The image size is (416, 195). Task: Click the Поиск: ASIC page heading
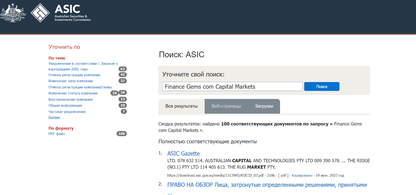181,54
